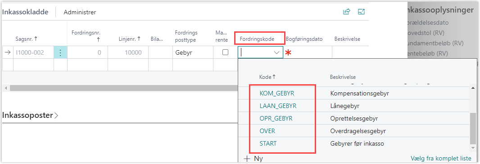480x164 pixels.
Task: Select the Inkassokladde tab
Action: pyautogui.click(x=25, y=12)
